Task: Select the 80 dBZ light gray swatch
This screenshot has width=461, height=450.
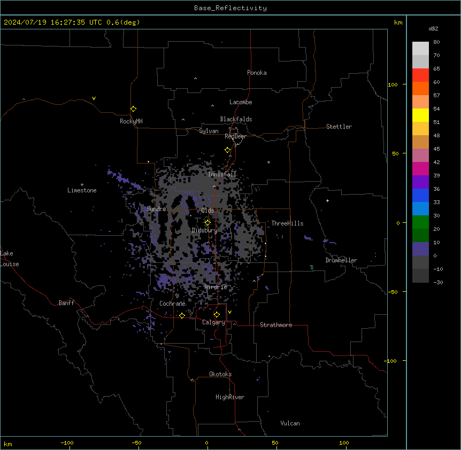Action: pyautogui.click(x=420, y=49)
